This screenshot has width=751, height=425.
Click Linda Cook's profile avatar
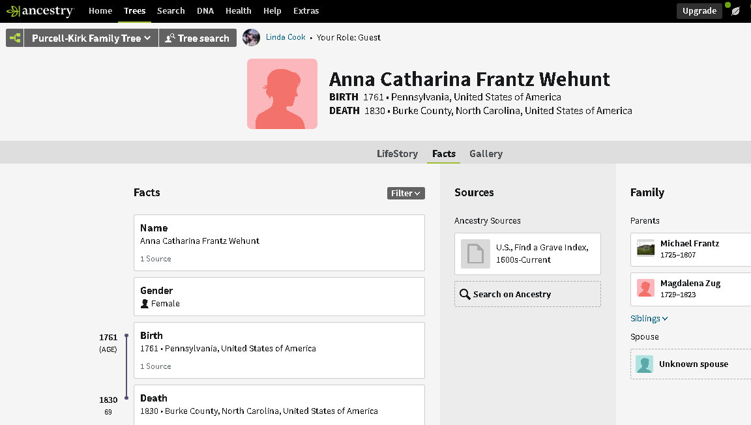click(251, 38)
